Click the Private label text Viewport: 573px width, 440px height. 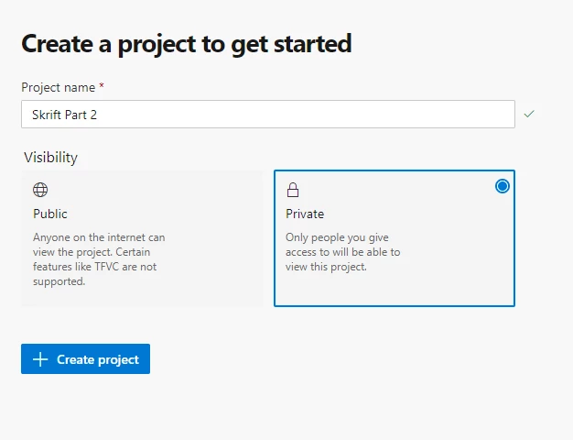pos(305,214)
